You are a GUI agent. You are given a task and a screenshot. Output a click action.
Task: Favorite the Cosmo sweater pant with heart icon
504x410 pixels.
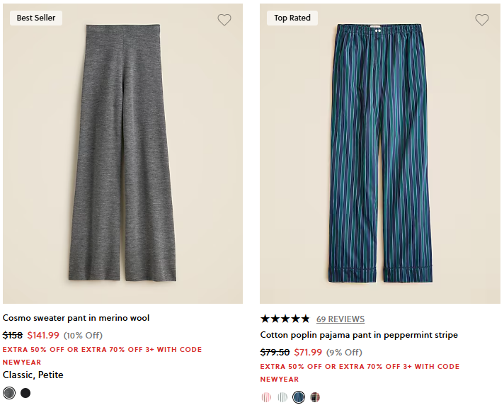pos(224,20)
